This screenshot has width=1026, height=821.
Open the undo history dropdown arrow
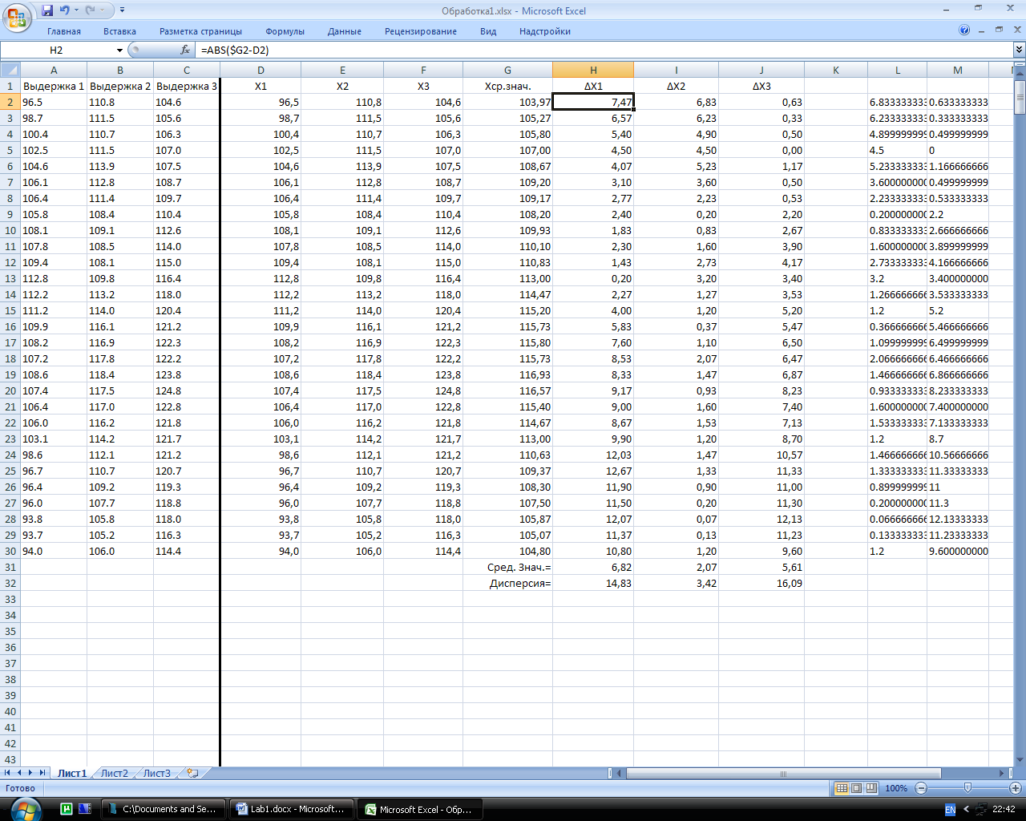point(76,10)
